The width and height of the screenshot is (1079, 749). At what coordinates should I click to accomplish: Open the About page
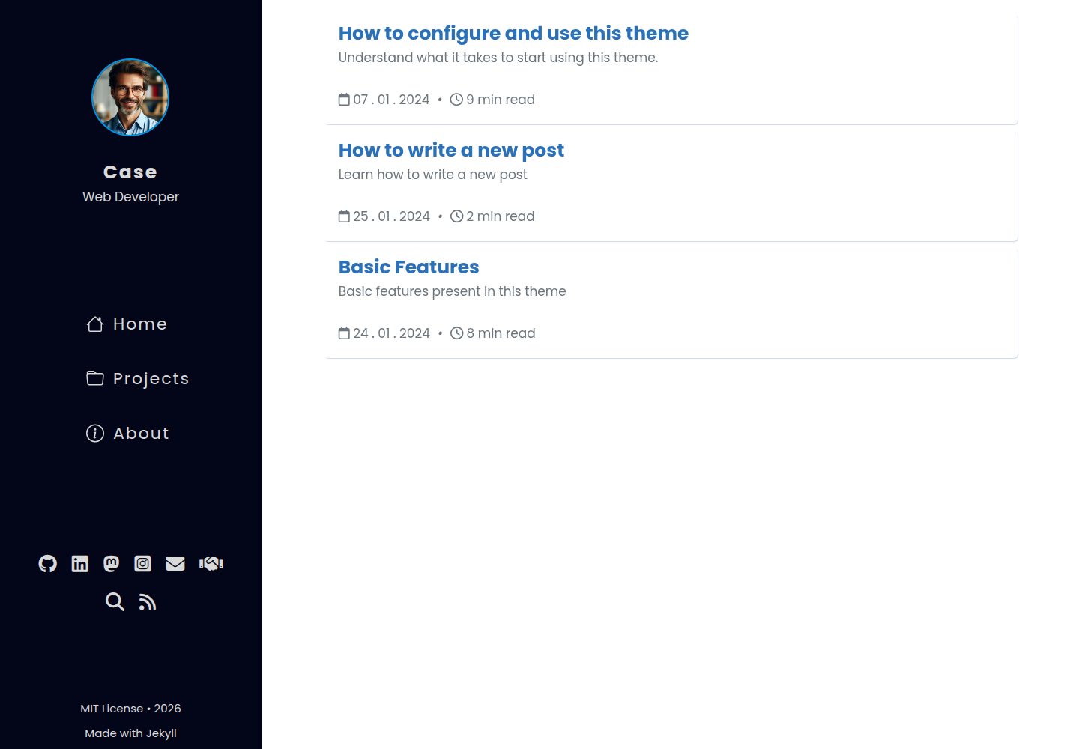click(x=127, y=434)
